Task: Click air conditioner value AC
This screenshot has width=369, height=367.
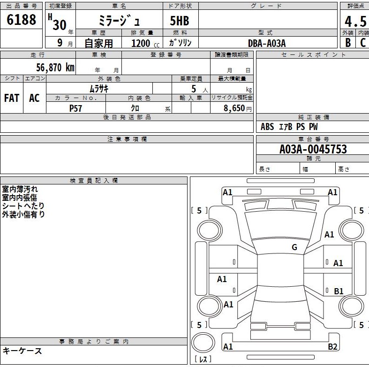Action: click(x=34, y=98)
